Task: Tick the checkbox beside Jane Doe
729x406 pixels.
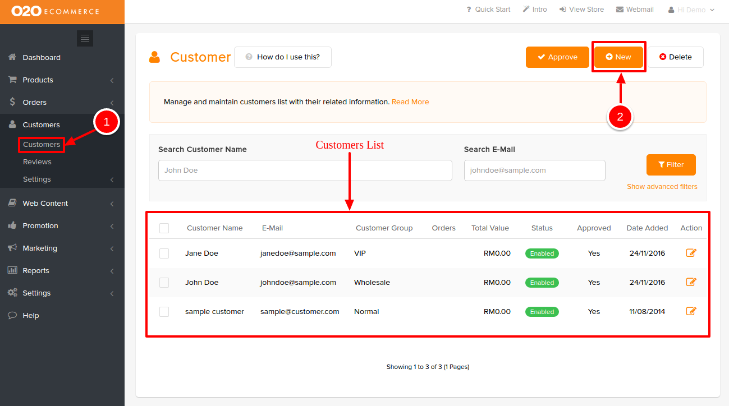Action: point(164,253)
